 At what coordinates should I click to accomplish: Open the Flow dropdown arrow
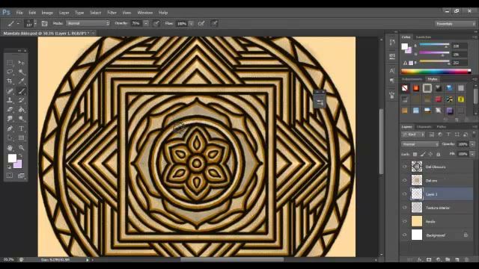tap(192, 23)
